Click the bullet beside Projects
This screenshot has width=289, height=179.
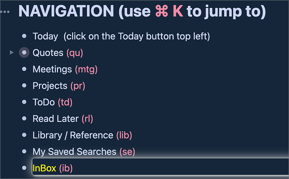click(24, 86)
